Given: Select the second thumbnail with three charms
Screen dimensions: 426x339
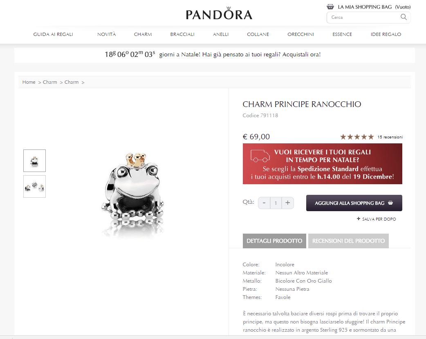Looking at the screenshot, I should click(x=34, y=187).
